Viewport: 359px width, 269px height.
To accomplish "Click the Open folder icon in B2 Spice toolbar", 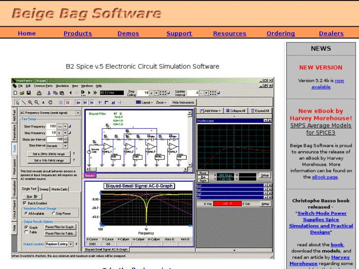I will tap(22, 93).
